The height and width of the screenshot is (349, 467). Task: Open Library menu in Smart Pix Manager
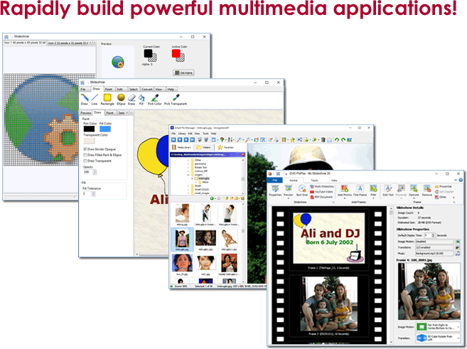[x=182, y=134]
